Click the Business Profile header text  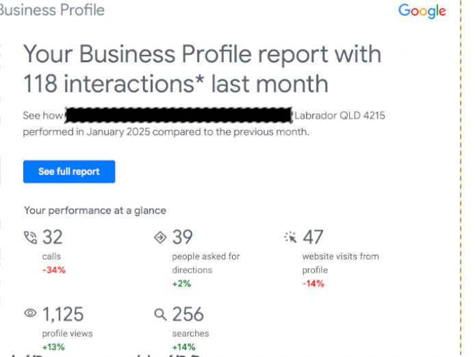[x=52, y=10]
